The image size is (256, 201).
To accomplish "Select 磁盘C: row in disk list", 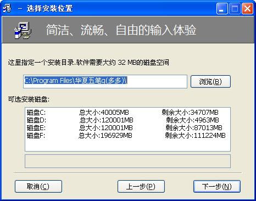I will (x=127, y=112).
